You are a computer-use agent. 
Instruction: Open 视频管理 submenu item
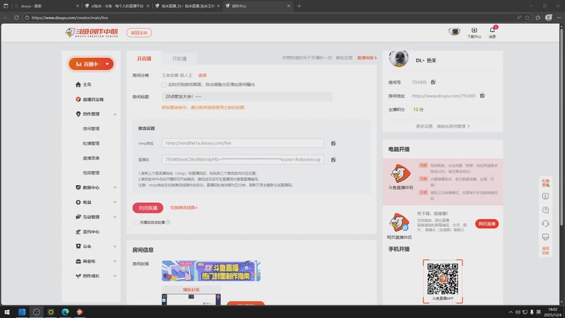click(x=91, y=172)
